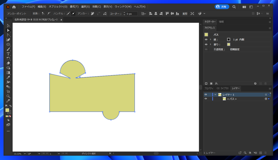Click target circle of レイヤー 1
The image size is (278, 160).
pos(266,95)
